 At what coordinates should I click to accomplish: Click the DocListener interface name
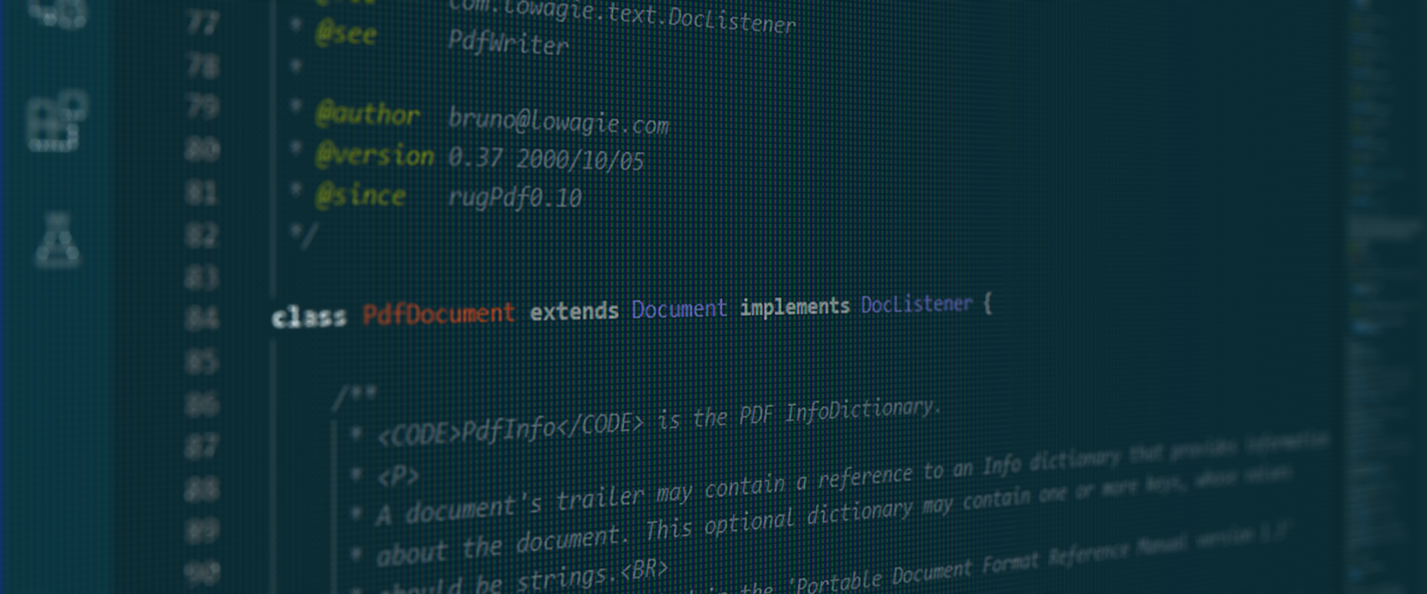pyautogui.click(x=916, y=305)
